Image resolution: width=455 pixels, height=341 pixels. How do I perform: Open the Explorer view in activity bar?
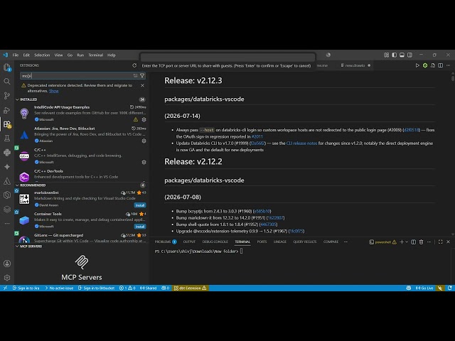[x=7, y=67]
